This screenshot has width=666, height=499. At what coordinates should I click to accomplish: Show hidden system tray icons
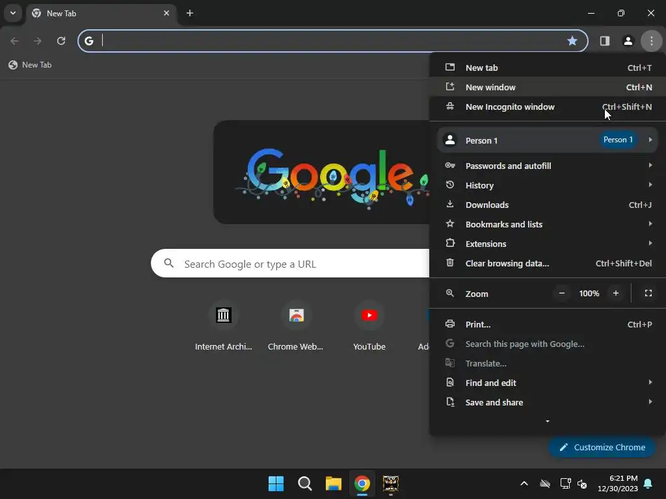524,483
